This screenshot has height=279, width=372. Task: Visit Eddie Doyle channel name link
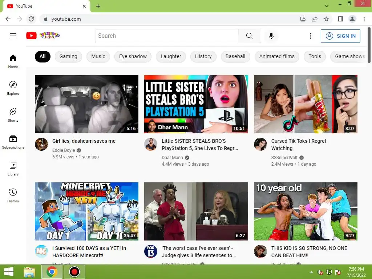click(x=63, y=150)
